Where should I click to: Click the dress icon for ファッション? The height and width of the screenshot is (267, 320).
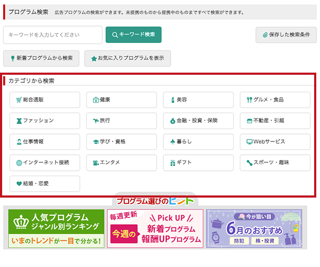point(19,121)
